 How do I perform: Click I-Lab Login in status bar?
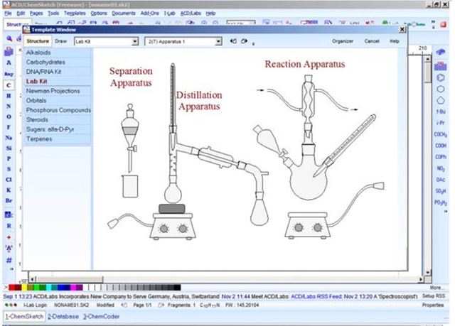35,305
